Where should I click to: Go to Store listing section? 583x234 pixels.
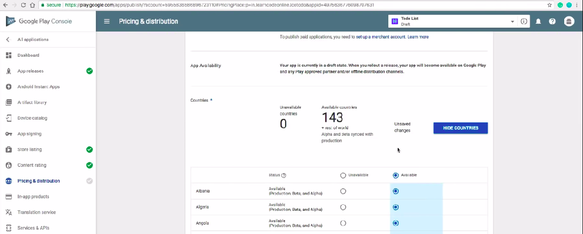[30, 150]
